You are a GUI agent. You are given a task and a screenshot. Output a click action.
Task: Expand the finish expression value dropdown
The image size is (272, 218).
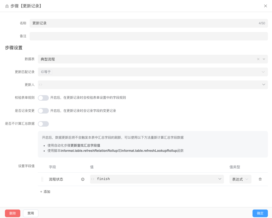click(x=220, y=179)
